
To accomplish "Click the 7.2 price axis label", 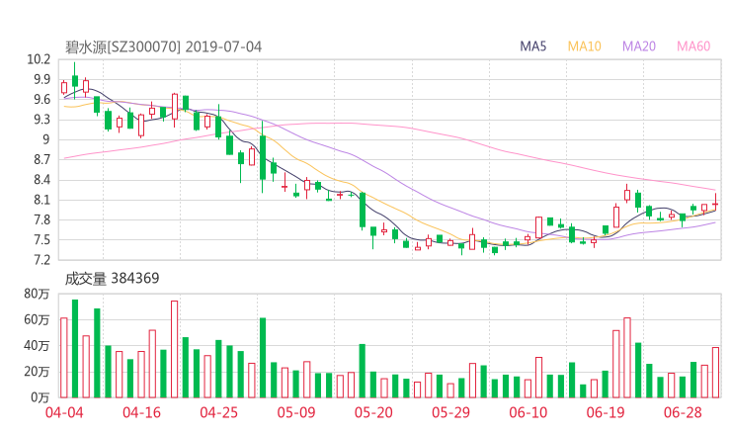I will pyautogui.click(x=42, y=260).
